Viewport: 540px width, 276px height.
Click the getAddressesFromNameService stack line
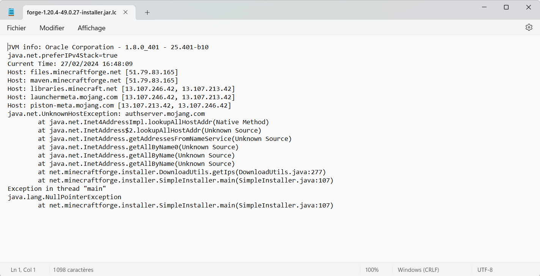pos(165,139)
